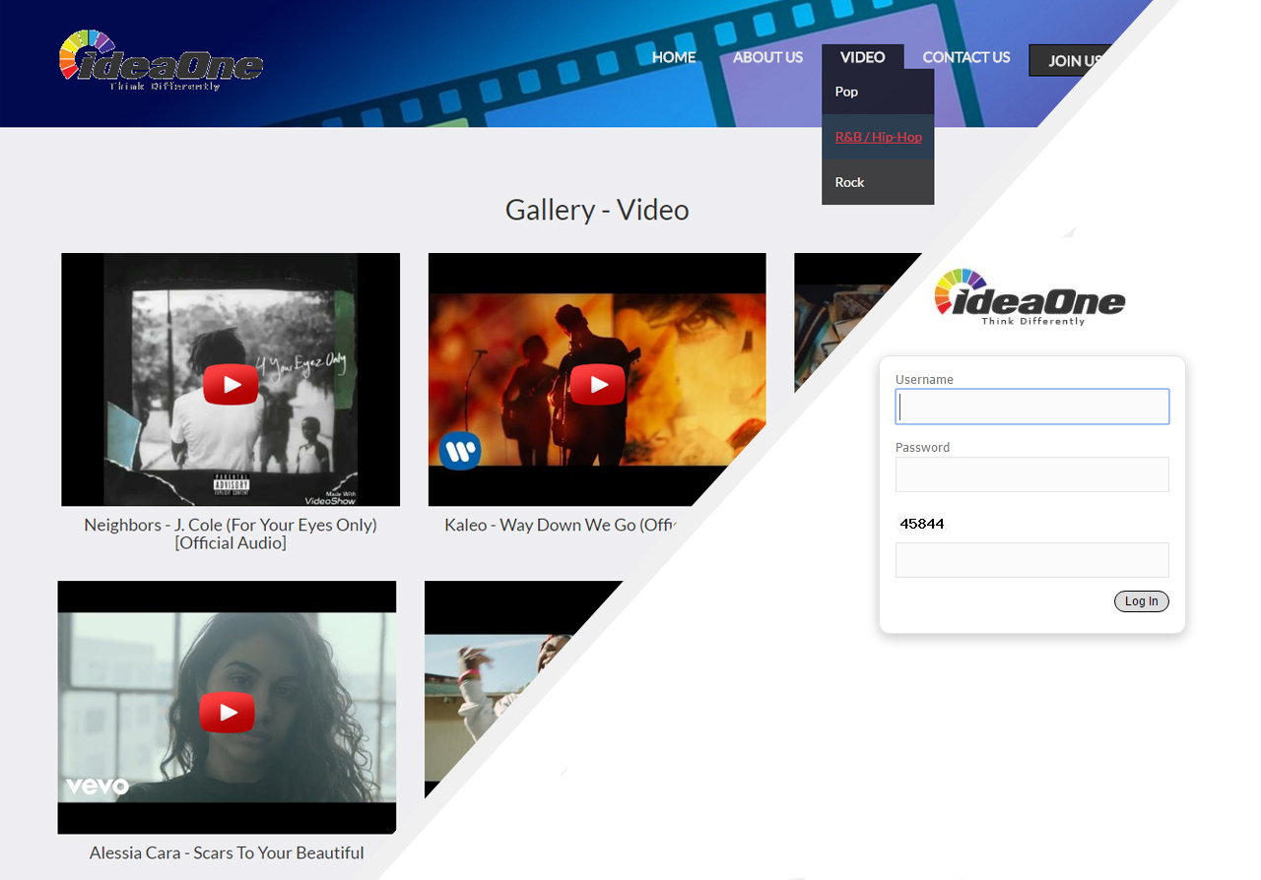
Task: Play the Alessia Cara video
Action: coord(227,712)
